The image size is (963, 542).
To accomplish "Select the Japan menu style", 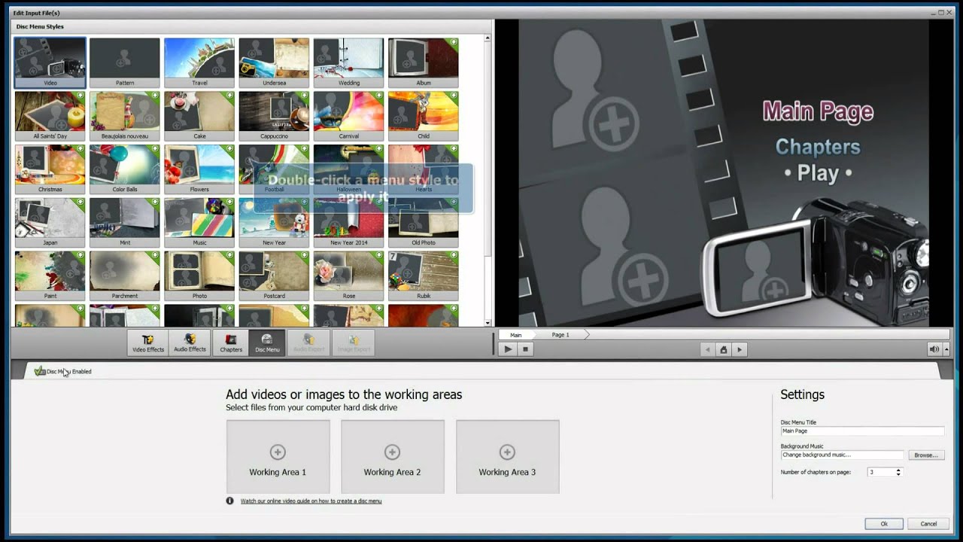I will click(x=50, y=223).
